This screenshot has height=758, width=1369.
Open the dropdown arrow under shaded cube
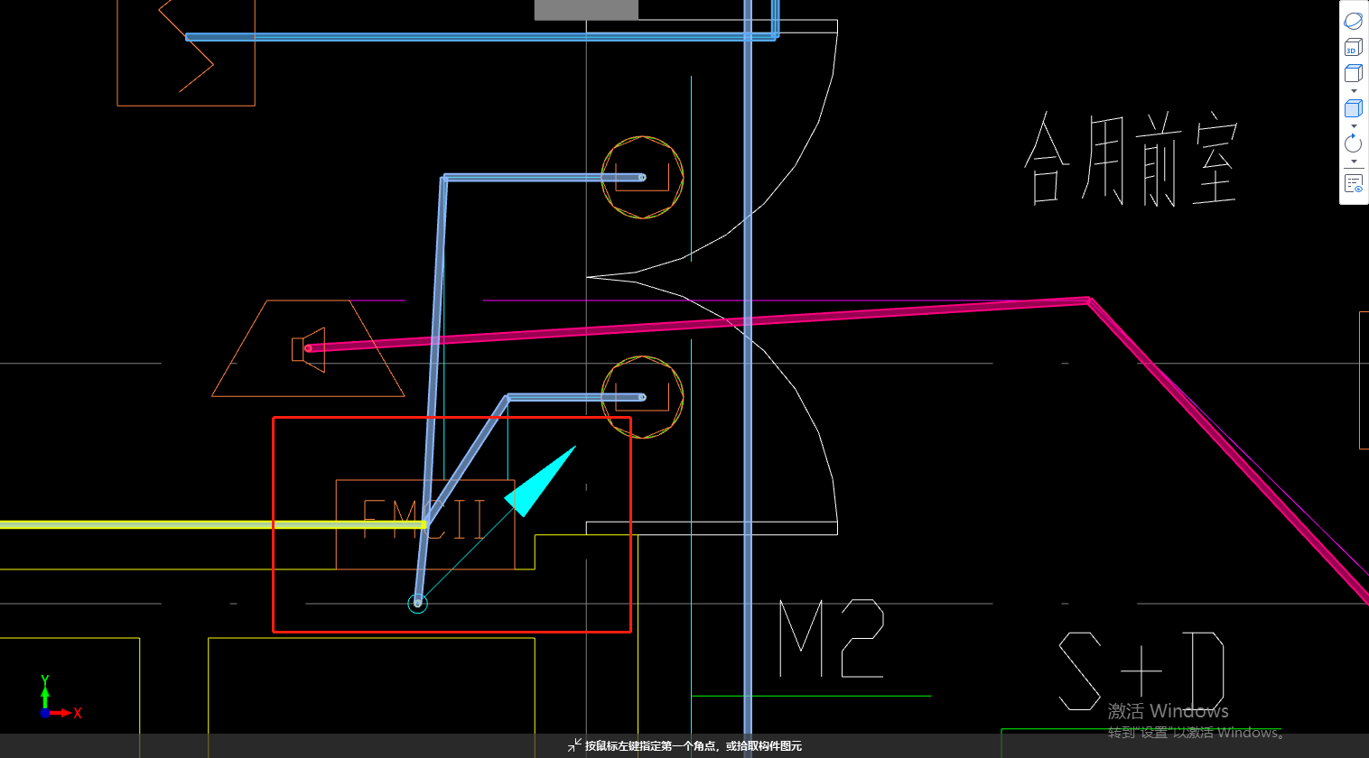click(1353, 126)
